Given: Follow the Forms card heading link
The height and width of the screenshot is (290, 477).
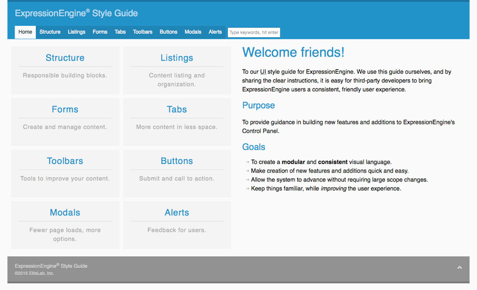Looking at the screenshot, I should tap(65, 109).
